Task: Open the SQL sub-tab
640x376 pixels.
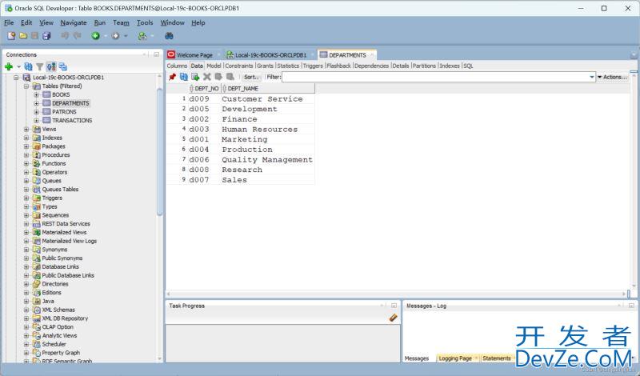Action: [468, 66]
